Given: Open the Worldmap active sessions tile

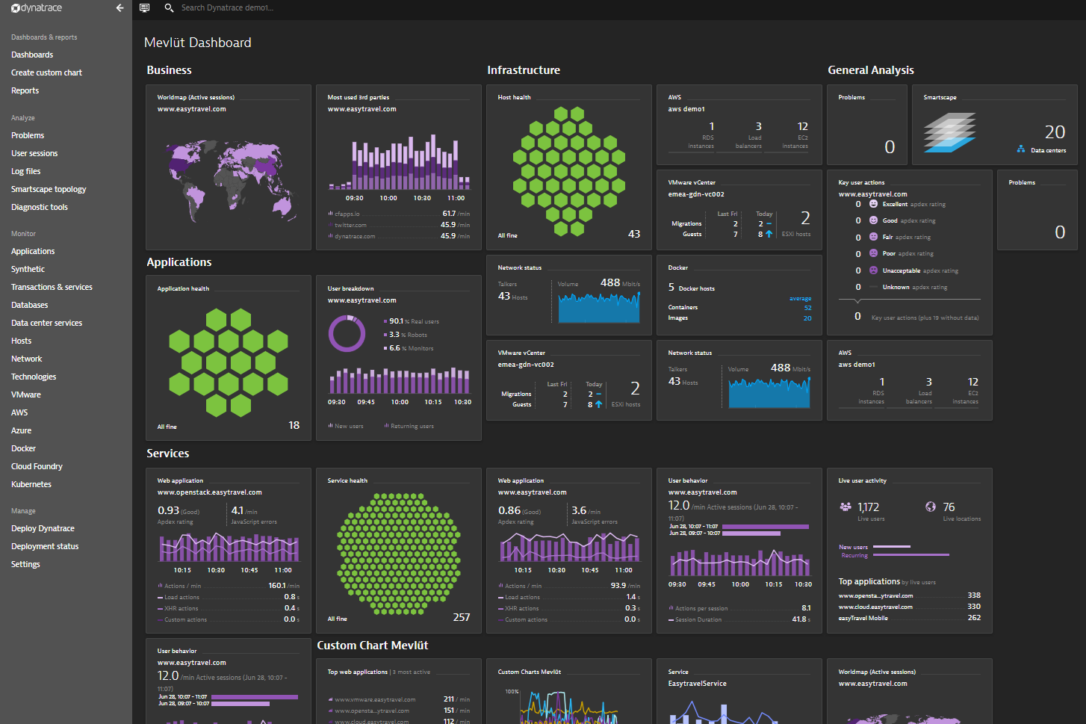Looking at the screenshot, I should pyautogui.click(x=228, y=168).
